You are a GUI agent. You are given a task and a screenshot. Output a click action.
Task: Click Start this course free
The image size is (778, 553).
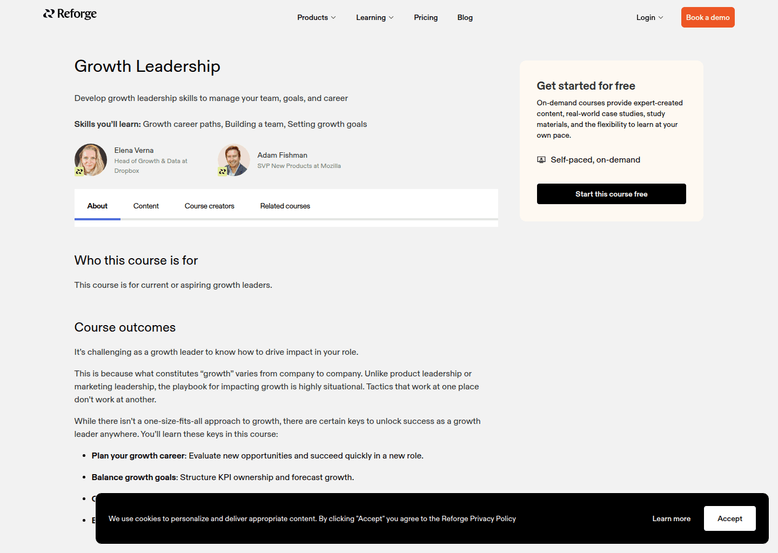pyautogui.click(x=611, y=194)
